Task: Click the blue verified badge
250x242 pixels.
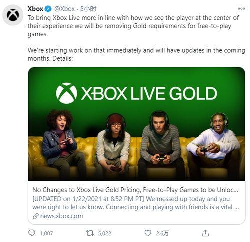Action: click(48, 9)
